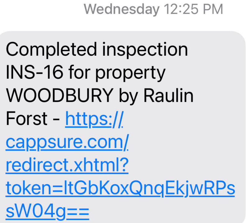Tap the Wednesday 12:25 PM timestamp
The image size is (246, 223).
[153, 9]
